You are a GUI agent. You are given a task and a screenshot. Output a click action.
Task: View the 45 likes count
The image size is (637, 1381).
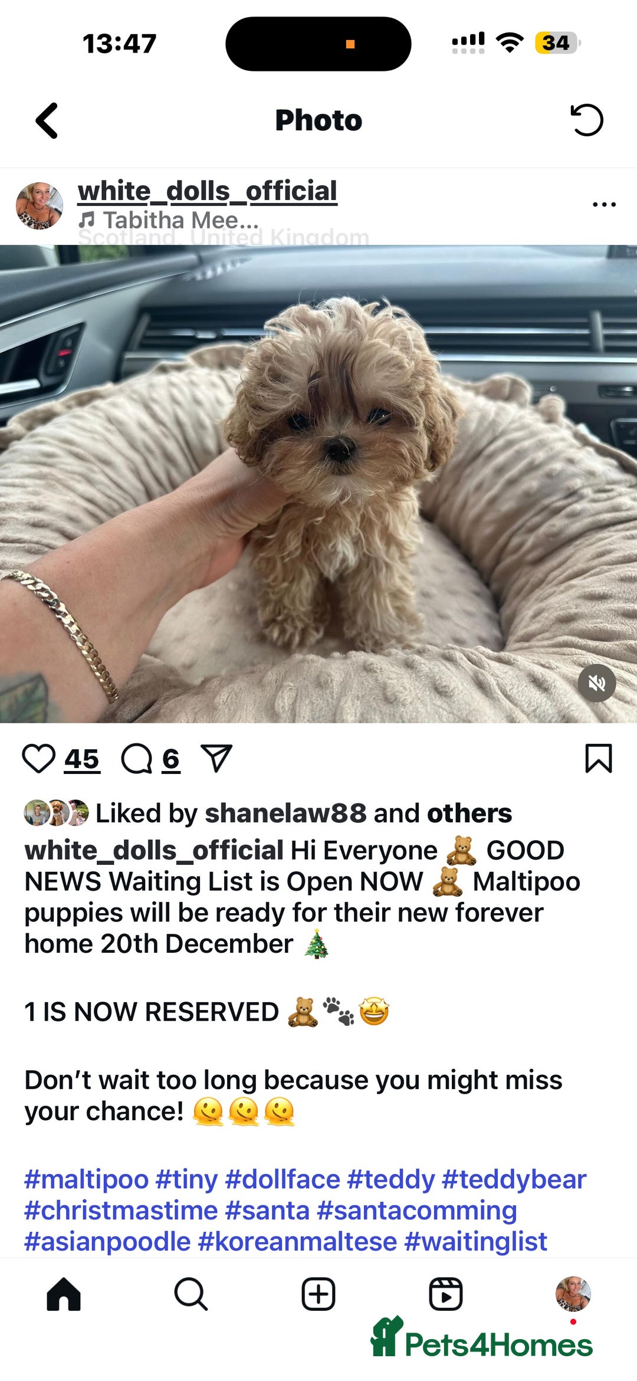pos(82,759)
